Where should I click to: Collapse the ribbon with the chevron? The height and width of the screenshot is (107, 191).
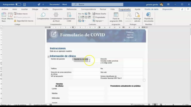click(x=190, y=25)
